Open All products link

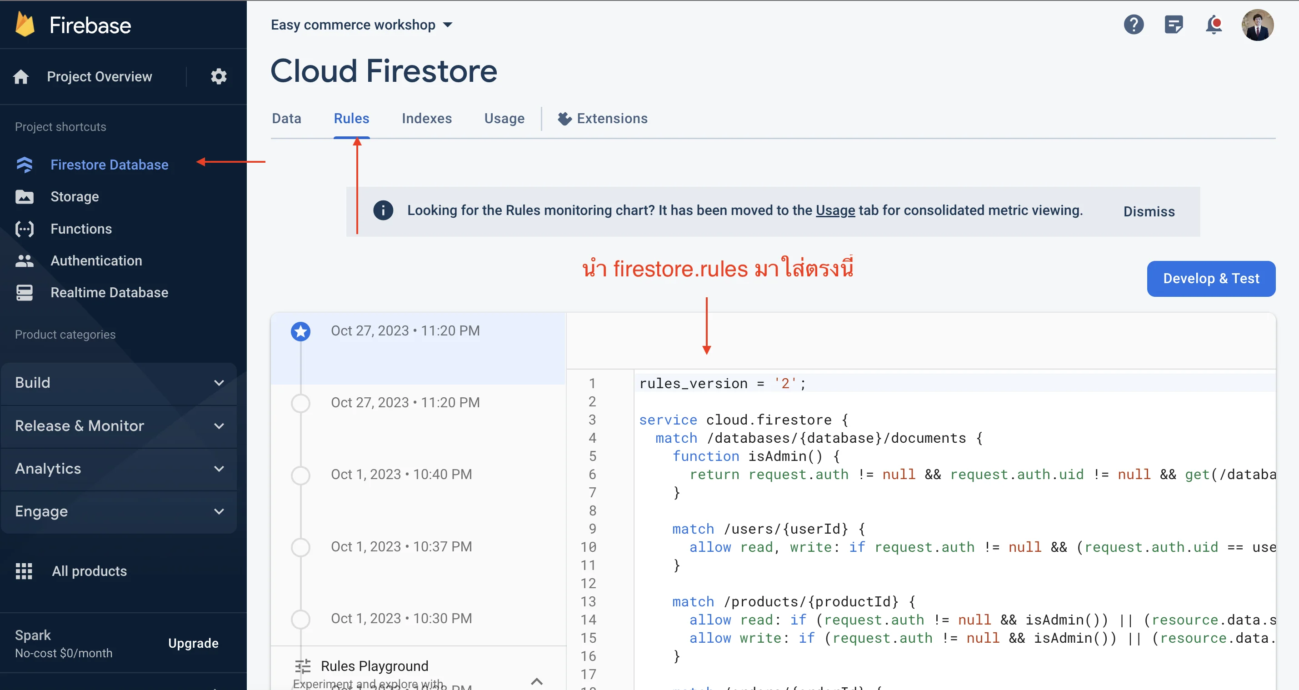pyautogui.click(x=89, y=571)
